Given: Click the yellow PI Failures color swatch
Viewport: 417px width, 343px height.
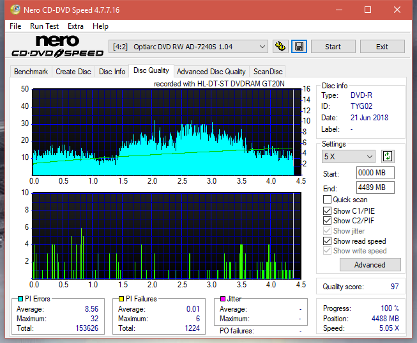Looking at the screenshot, I should click(x=121, y=299).
